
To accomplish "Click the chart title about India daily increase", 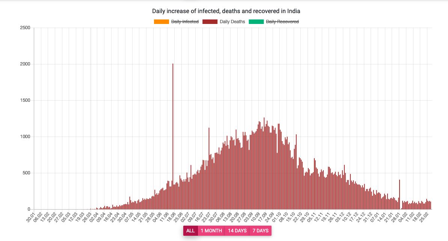I will 226,11.
